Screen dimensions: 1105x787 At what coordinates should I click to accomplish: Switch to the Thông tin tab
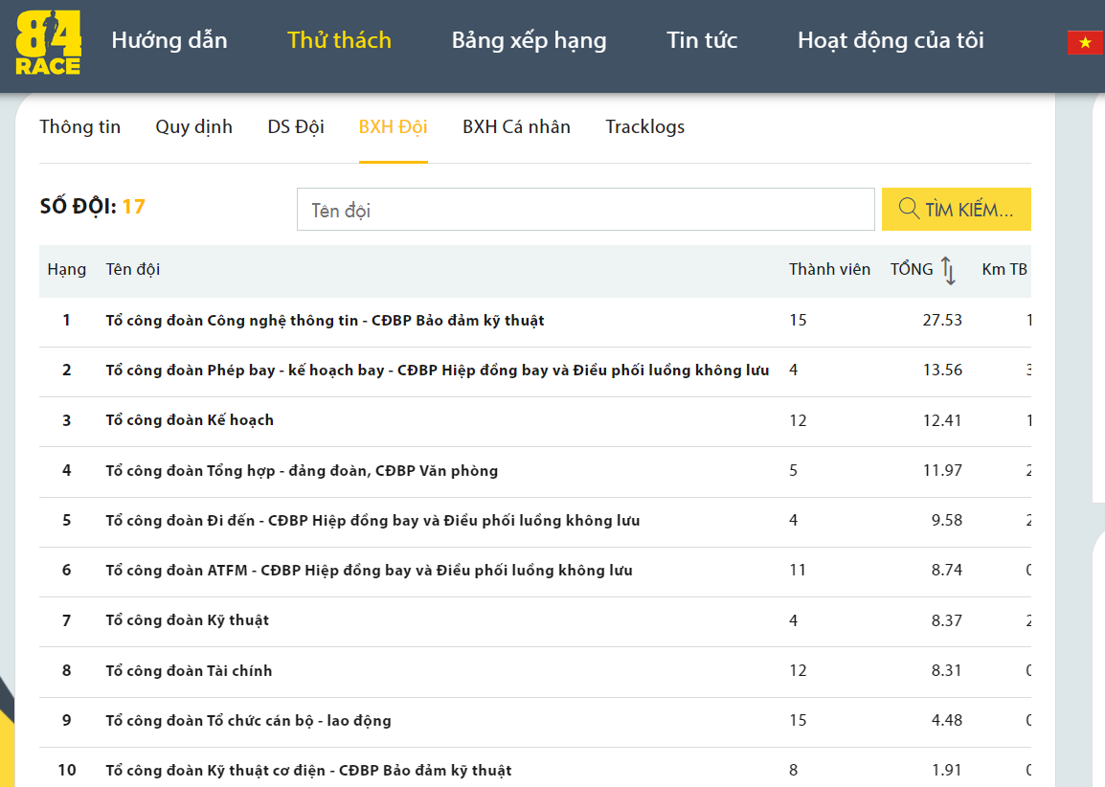pos(79,127)
